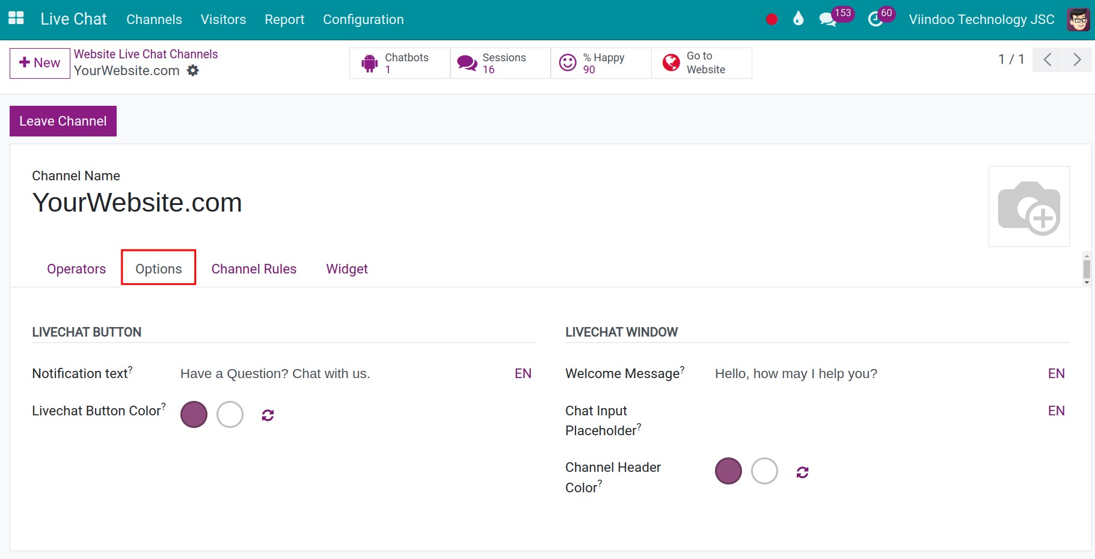
Task: Pick the white Channel Header Color swatch
Action: coord(764,471)
